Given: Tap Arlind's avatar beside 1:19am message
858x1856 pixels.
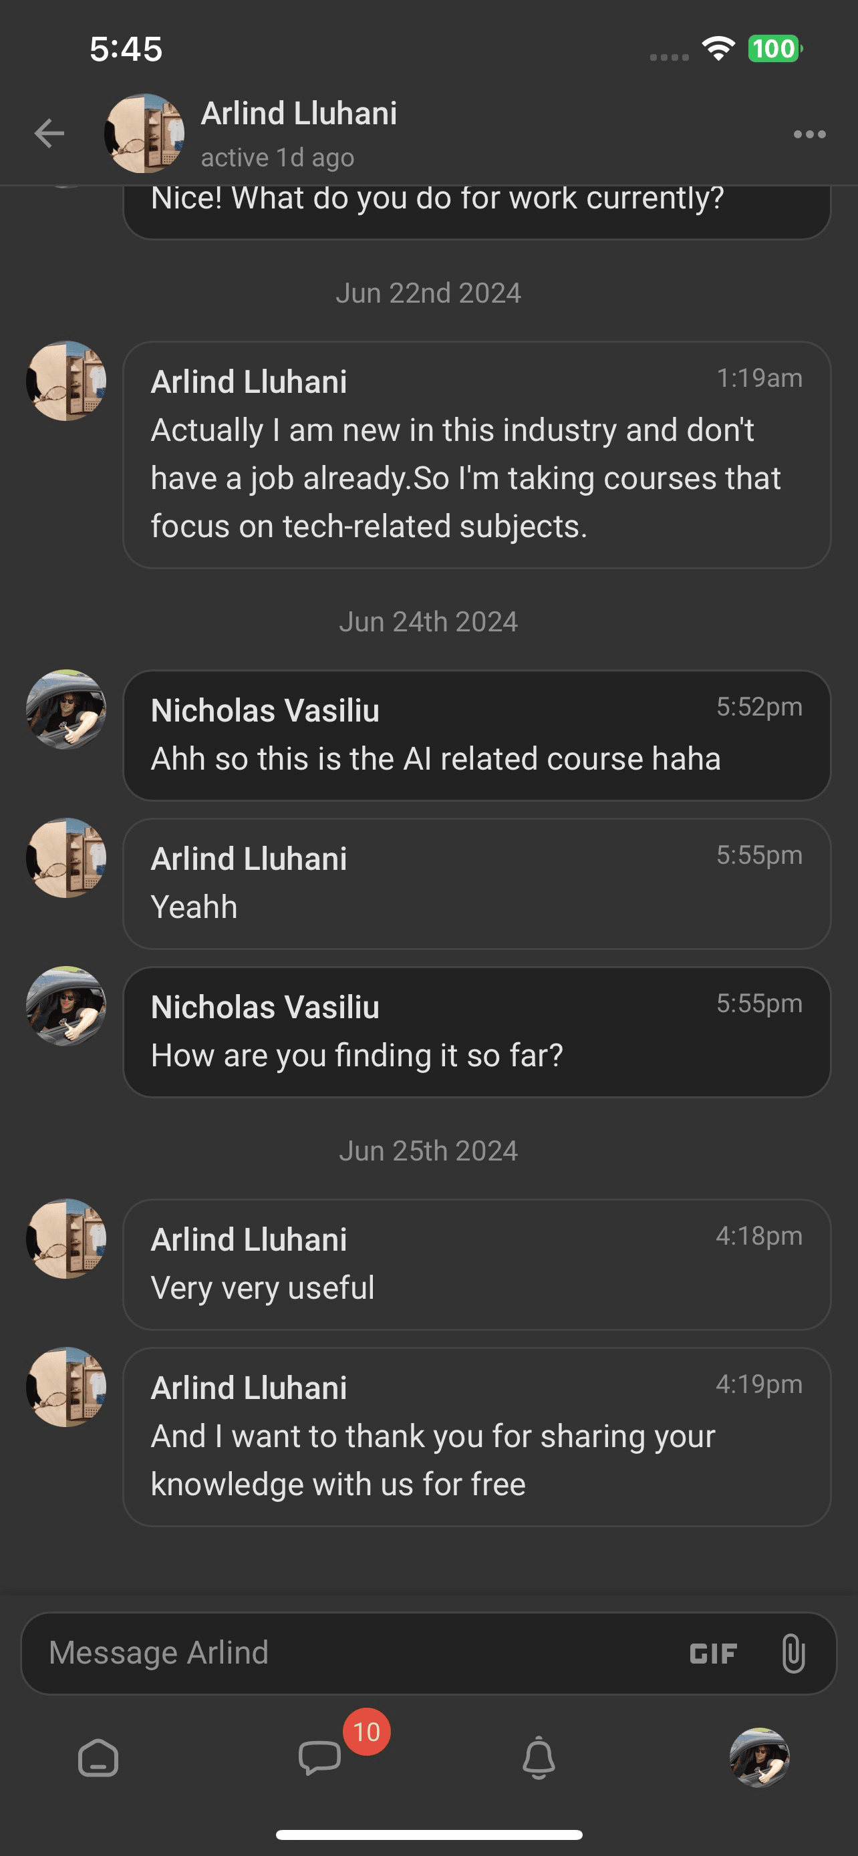Looking at the screenshot, I should 66,381.
